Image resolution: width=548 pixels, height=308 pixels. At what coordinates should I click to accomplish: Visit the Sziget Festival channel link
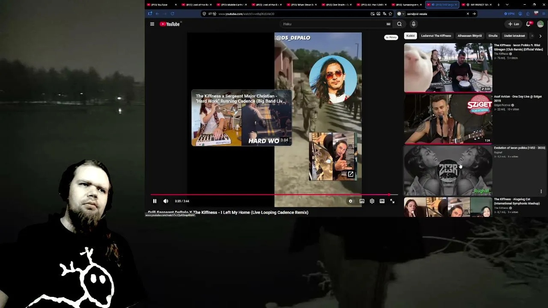[503, 105]
